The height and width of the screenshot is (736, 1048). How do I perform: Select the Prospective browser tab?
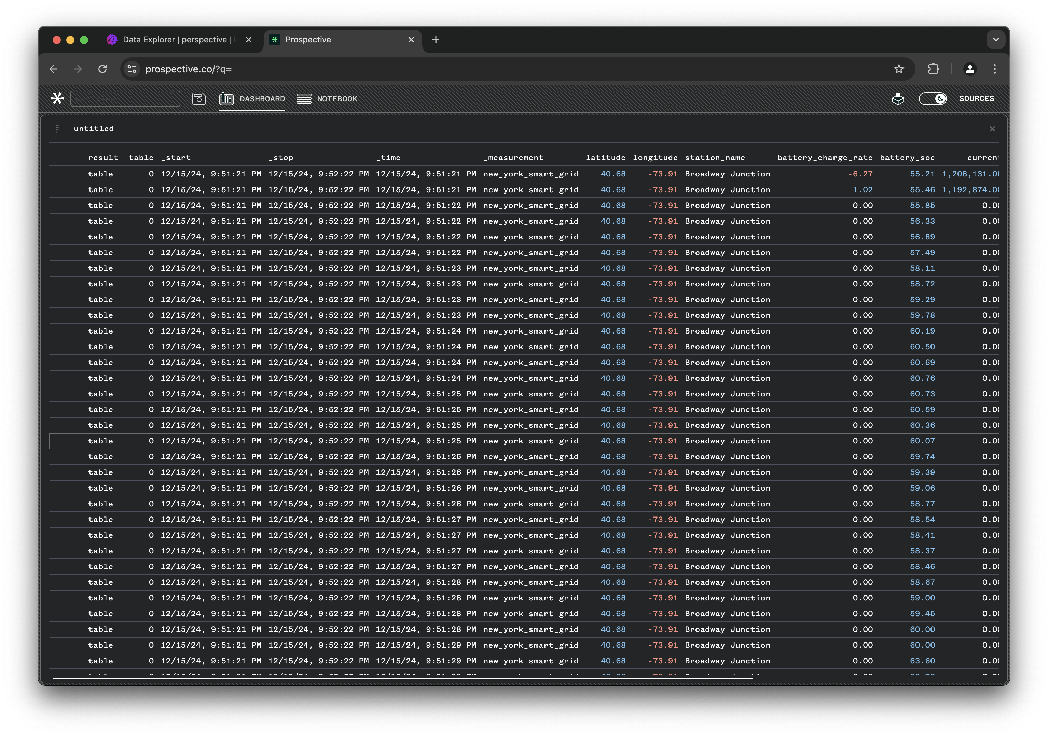pos(342,40)
